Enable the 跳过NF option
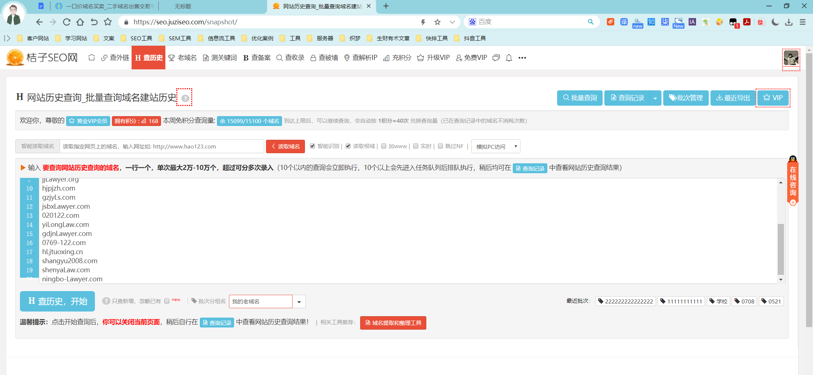The height and width of the screenshot is (375, 813). [440, 146]
